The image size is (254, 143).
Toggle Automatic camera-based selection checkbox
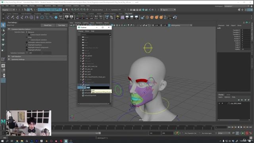pos(27,43)
